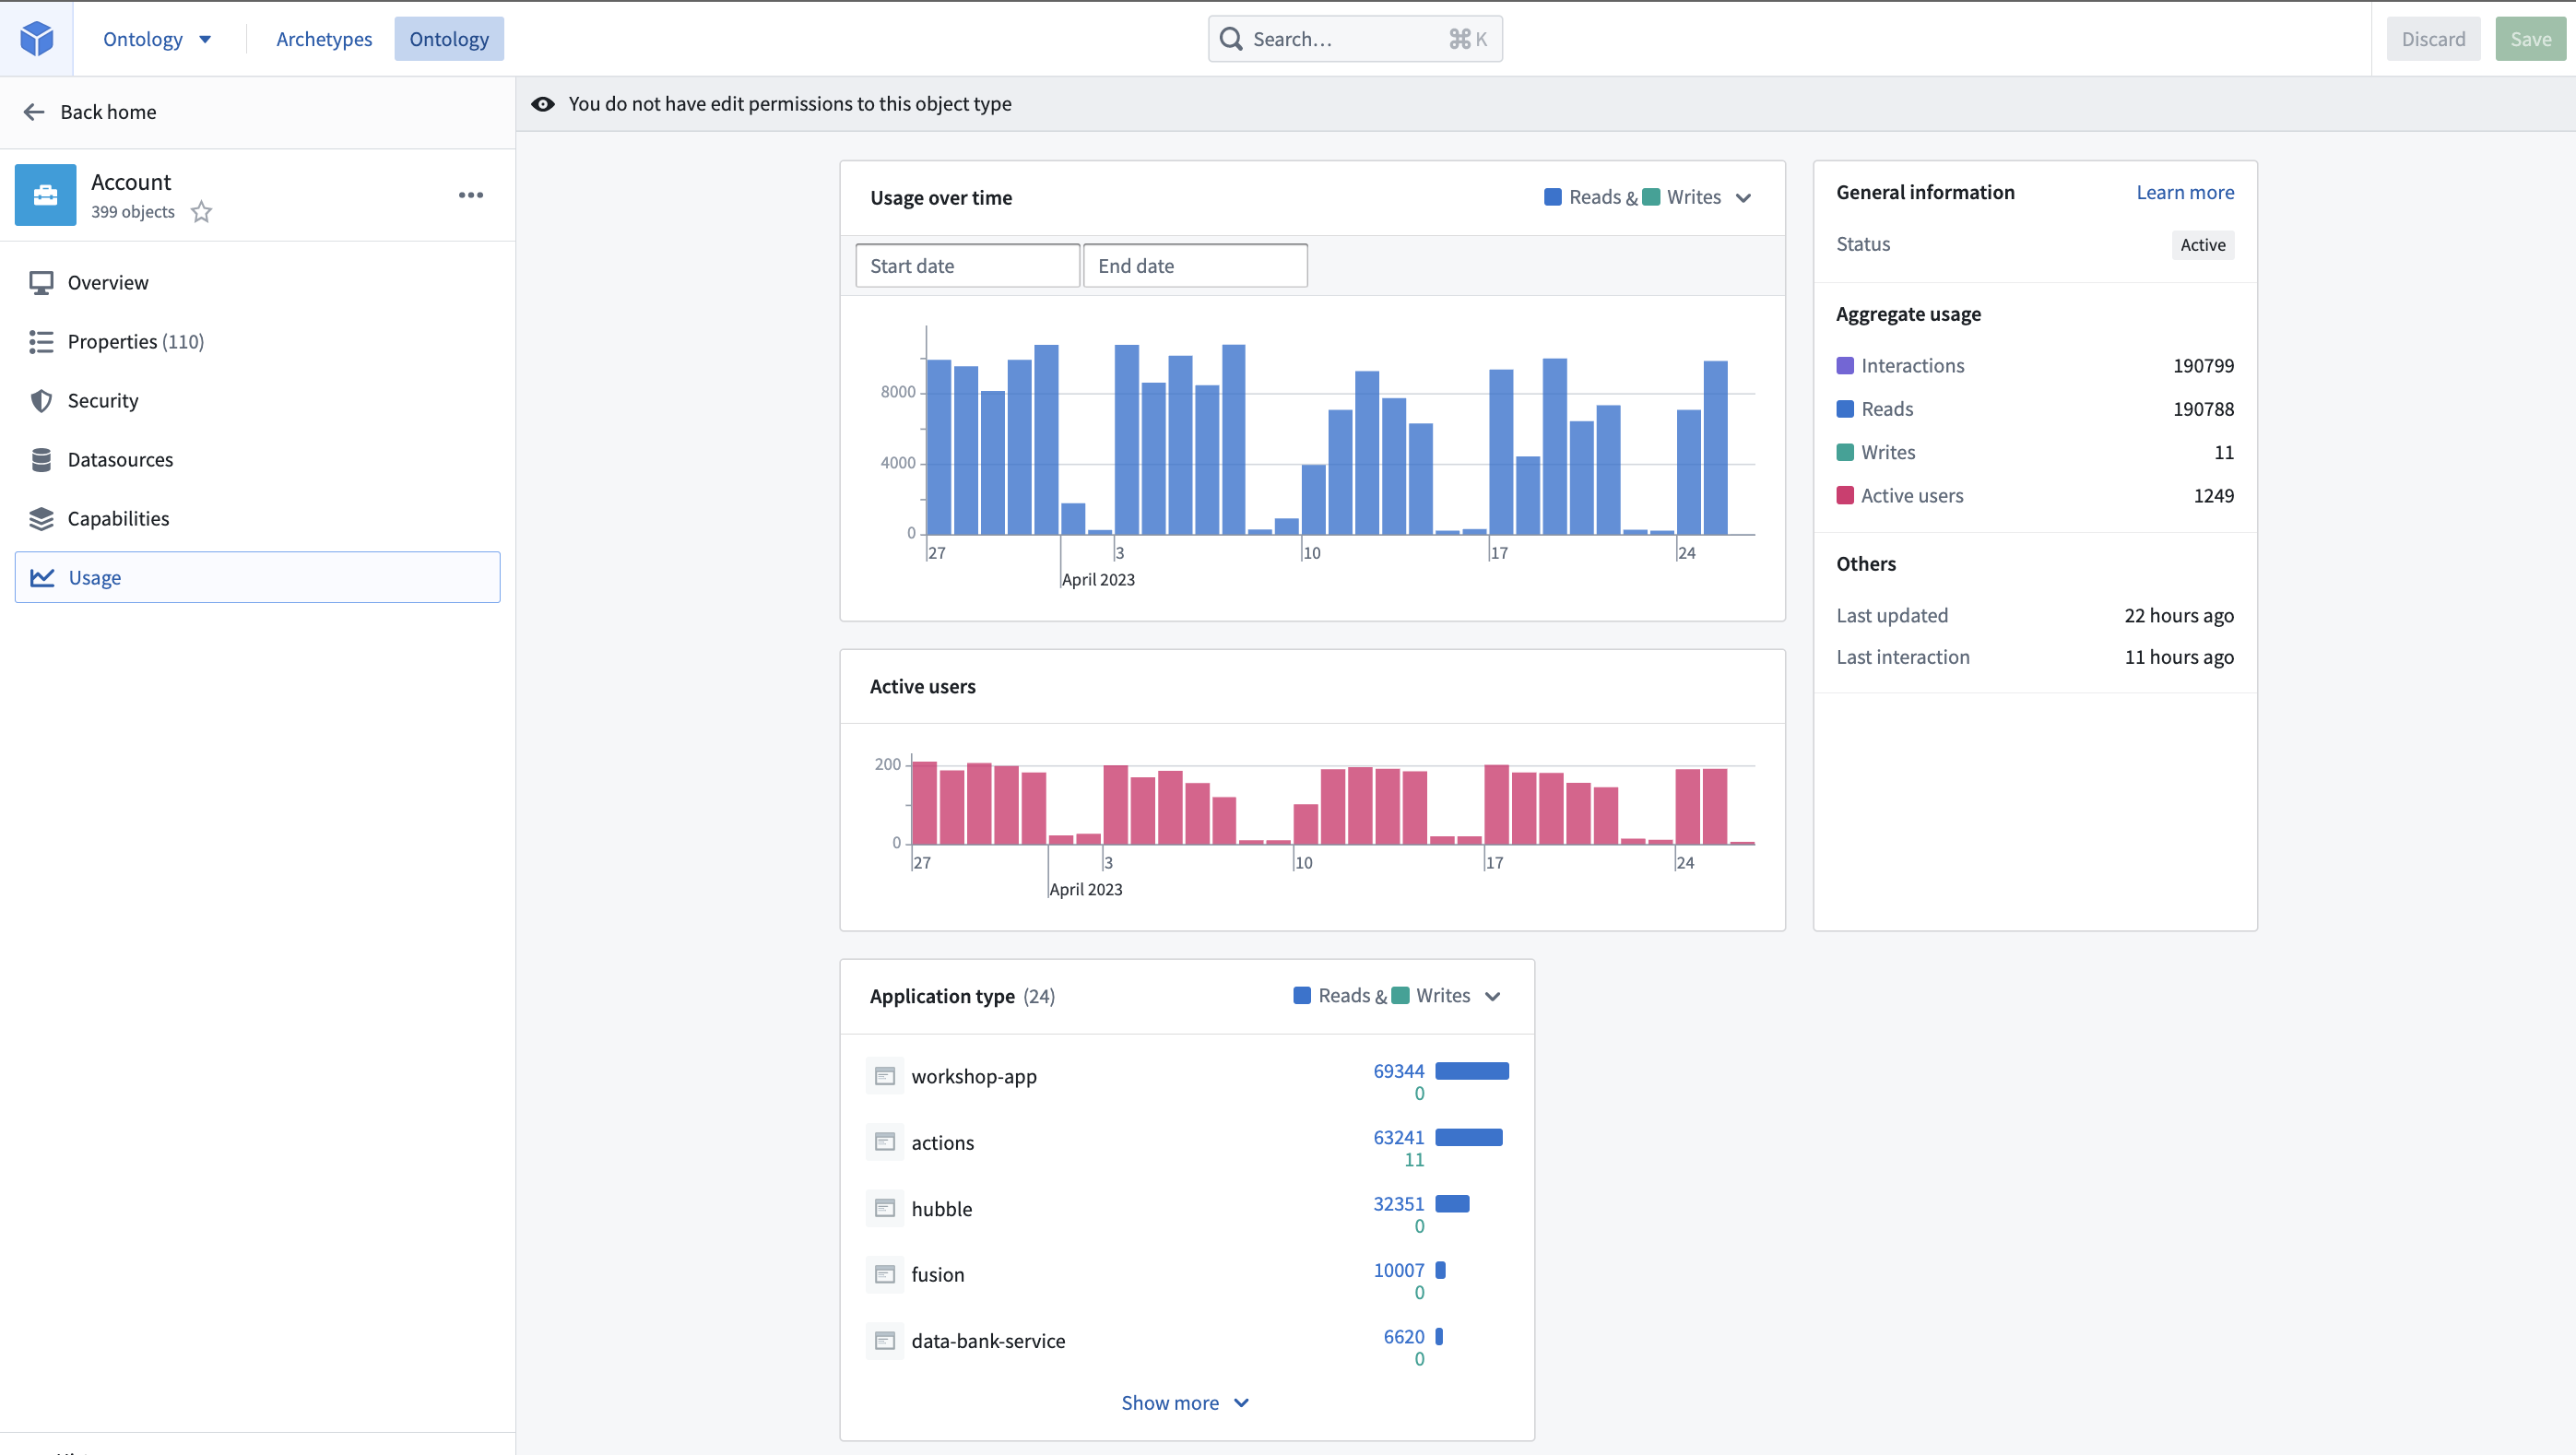This screenshot has height=1455, width=2576.
Task: Click the Usage chart icon
Action: click(42, 578)
